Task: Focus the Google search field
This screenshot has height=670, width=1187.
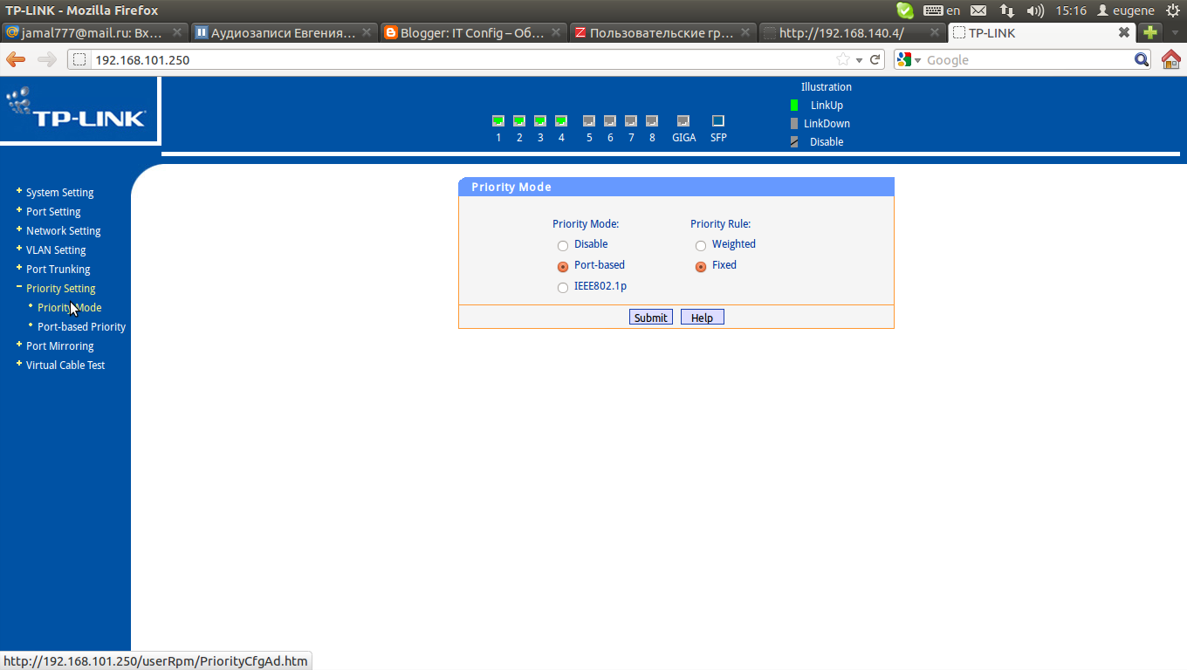Action: pos(1028,60)
